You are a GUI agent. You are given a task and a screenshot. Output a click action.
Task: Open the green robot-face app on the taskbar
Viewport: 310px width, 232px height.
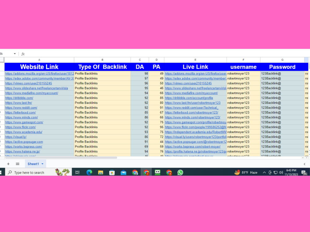pos(157,172)
